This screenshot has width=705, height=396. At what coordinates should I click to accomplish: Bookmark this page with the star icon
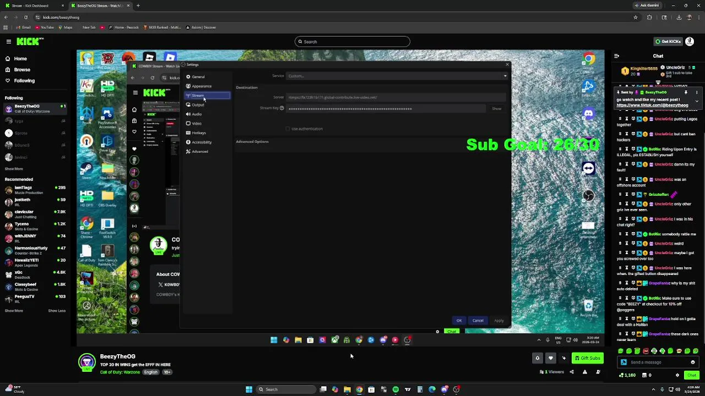tap(635, 17)
